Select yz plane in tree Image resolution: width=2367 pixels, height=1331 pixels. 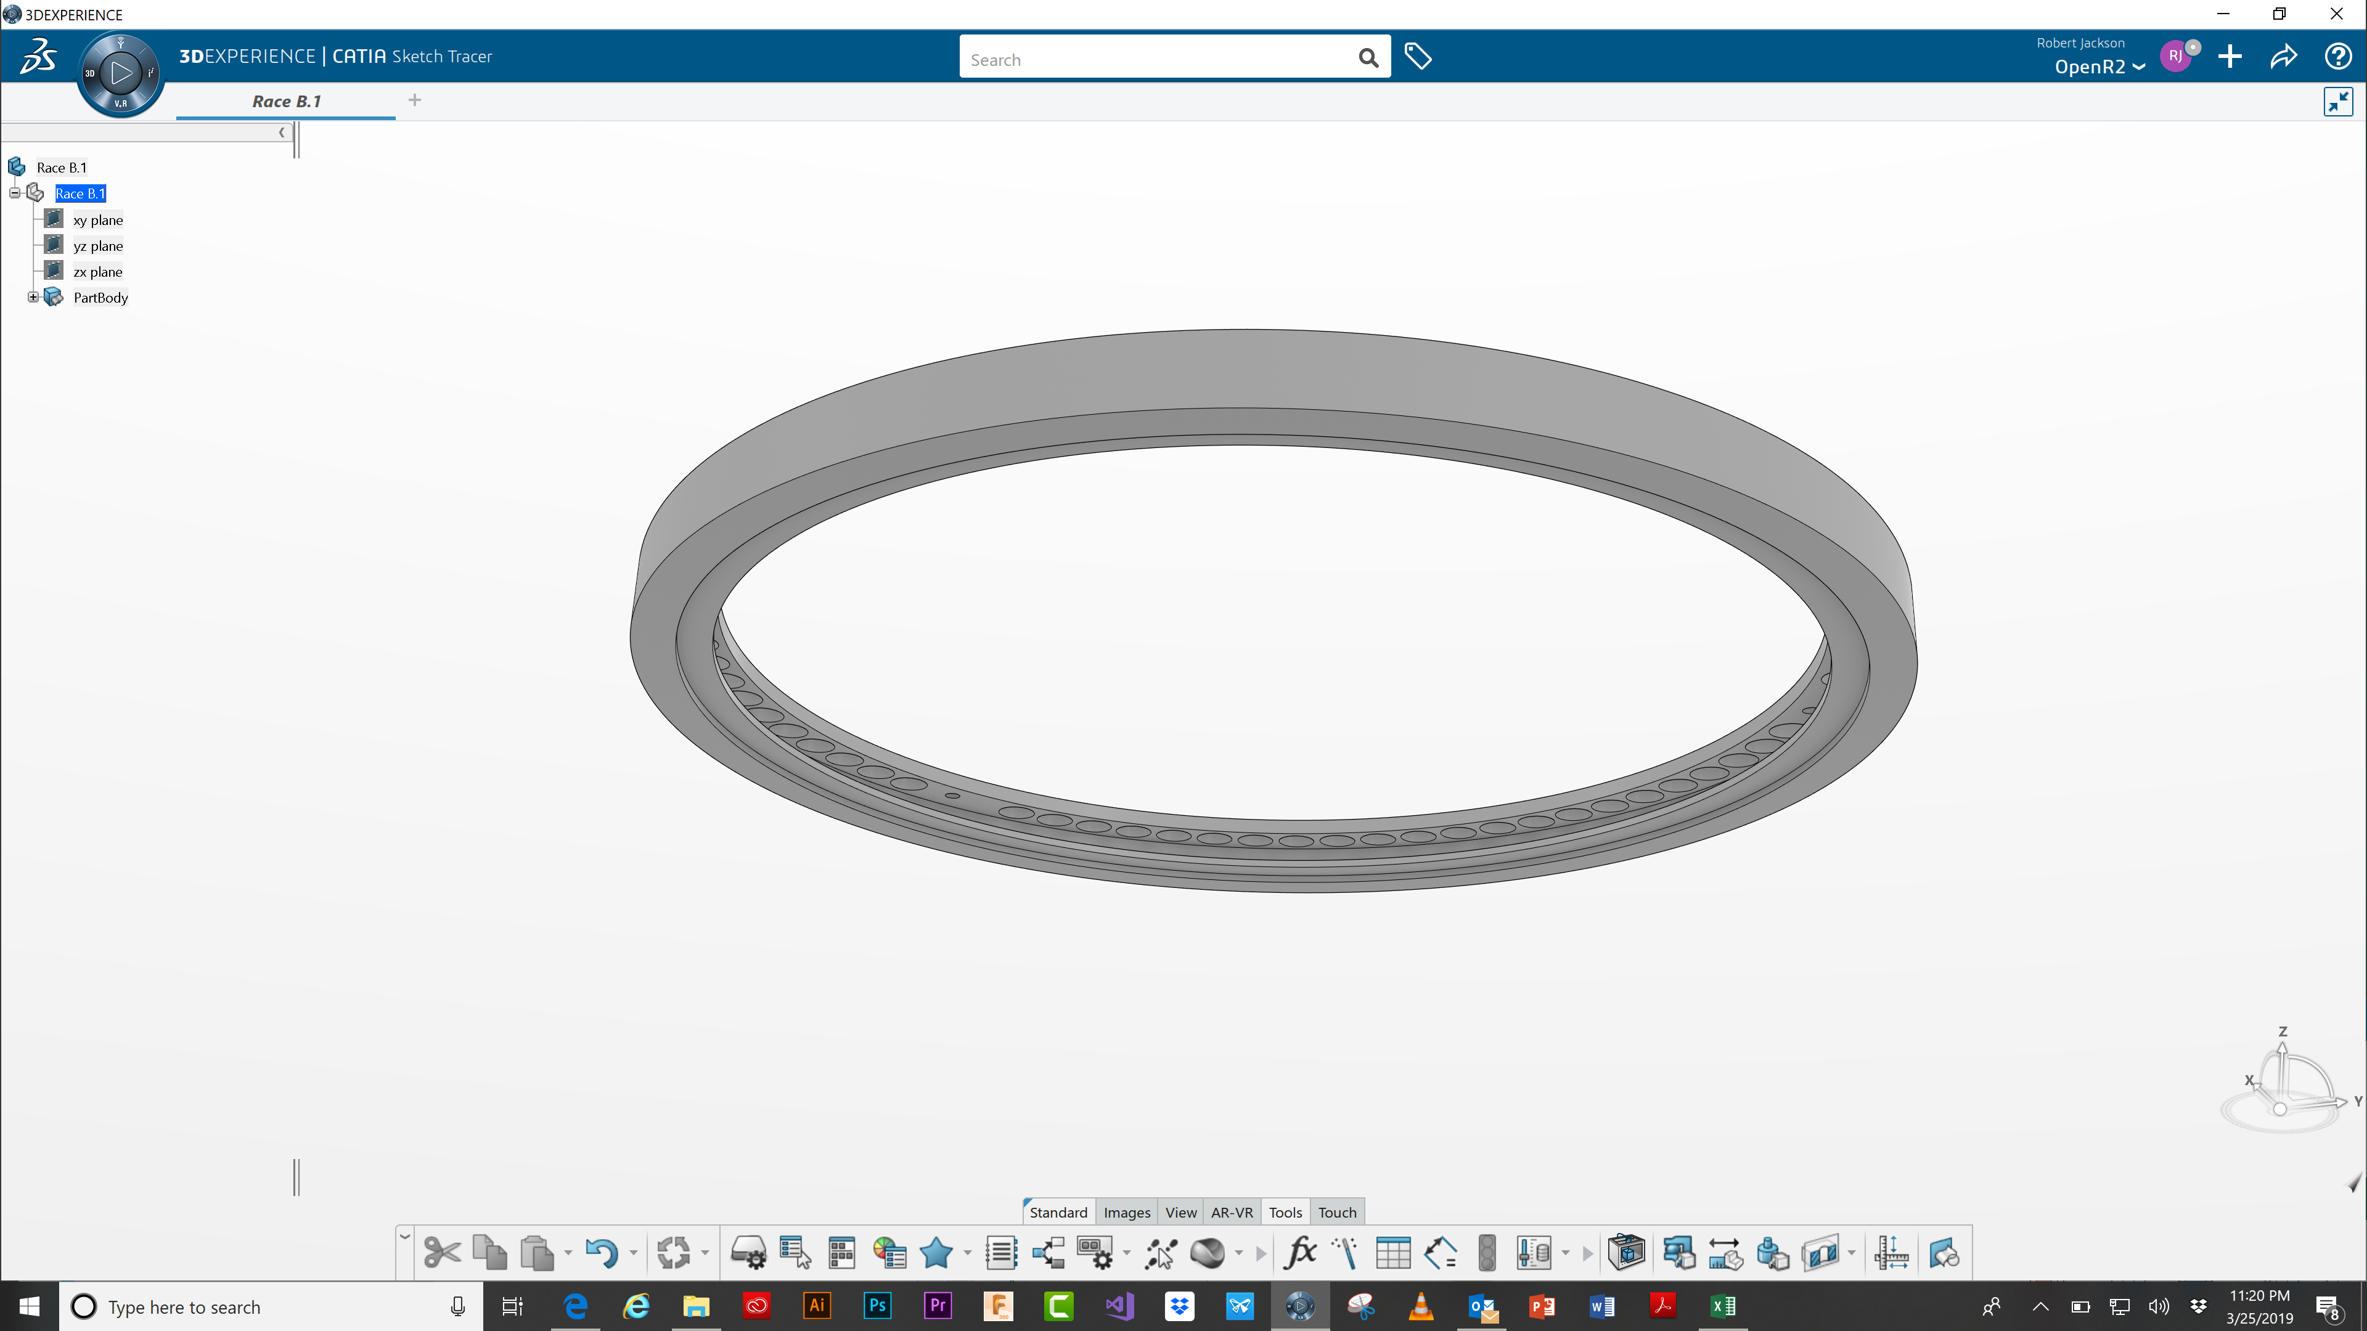pos(99,245)
